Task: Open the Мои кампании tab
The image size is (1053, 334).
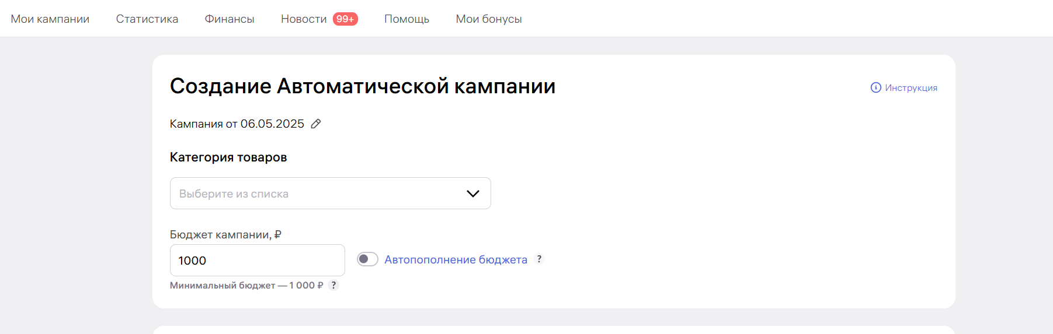Action: click(x=50, y=19)
